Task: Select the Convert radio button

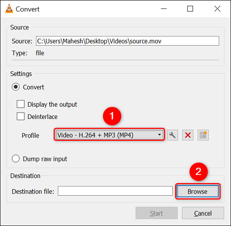Action: [16, 87]
